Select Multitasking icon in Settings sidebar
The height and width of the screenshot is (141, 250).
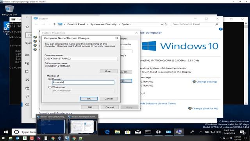(27, 71)
